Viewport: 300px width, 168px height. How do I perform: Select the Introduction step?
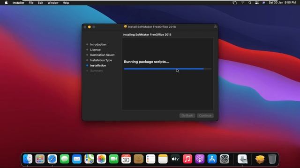(x=98, y=44)
